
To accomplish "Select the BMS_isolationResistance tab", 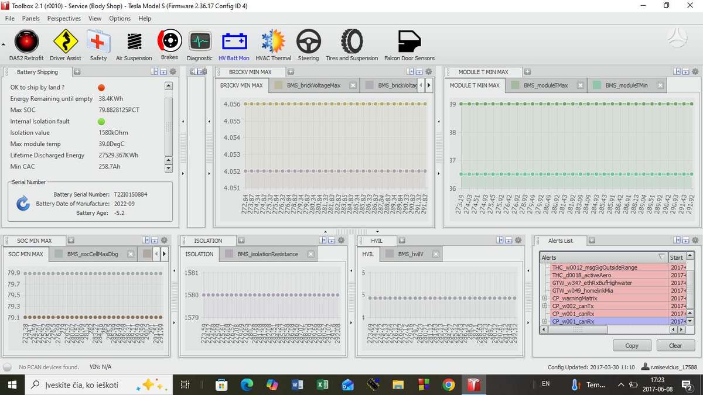I will 269,254.
